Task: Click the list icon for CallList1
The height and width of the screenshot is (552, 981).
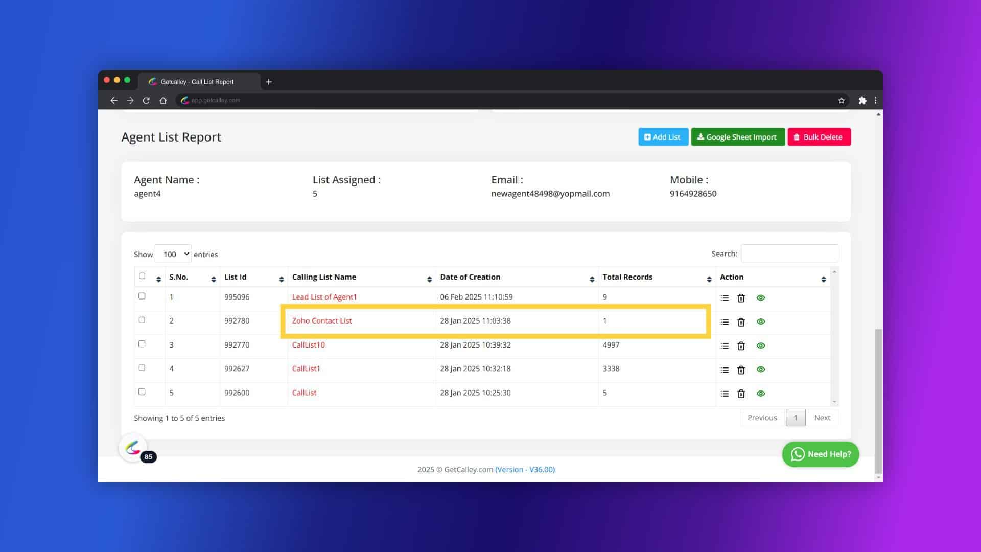Action: (x=725, y=369)
